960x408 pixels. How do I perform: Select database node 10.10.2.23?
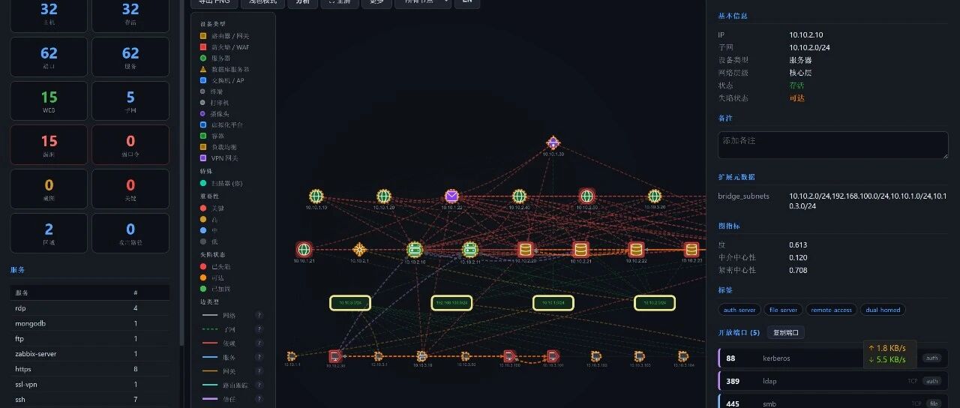click(691, 249)
